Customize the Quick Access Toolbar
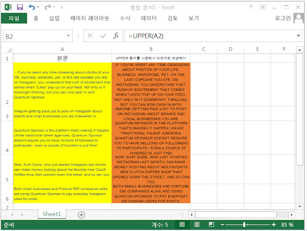 (x=61, y=8)
